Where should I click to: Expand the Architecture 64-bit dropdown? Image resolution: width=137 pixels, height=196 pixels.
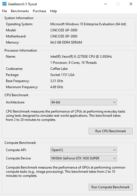(84, 102)
